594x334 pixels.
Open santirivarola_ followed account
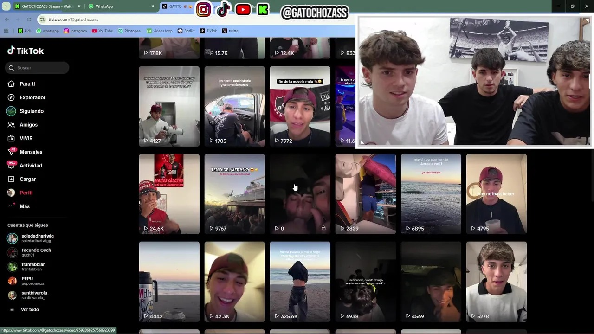28,295
